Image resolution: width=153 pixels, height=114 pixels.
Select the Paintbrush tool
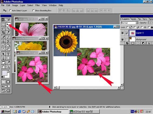[x=8, y=37]
